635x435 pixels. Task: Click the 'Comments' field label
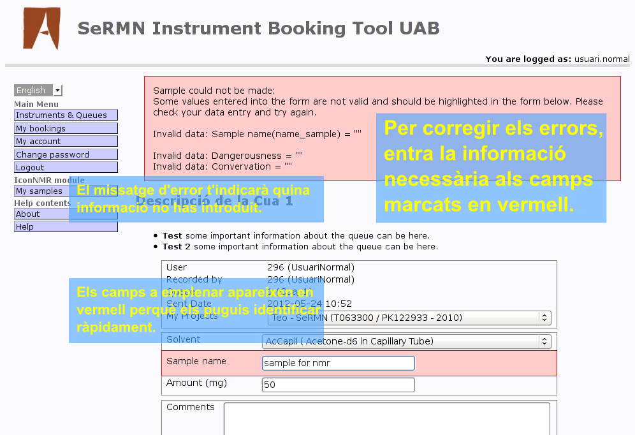pyautogui.click(x=191, y=407)
